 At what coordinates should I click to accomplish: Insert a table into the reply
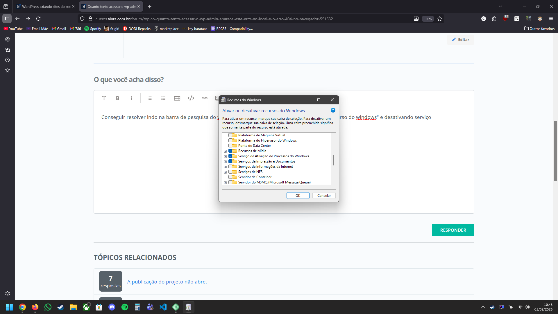[x=177, y=98]
